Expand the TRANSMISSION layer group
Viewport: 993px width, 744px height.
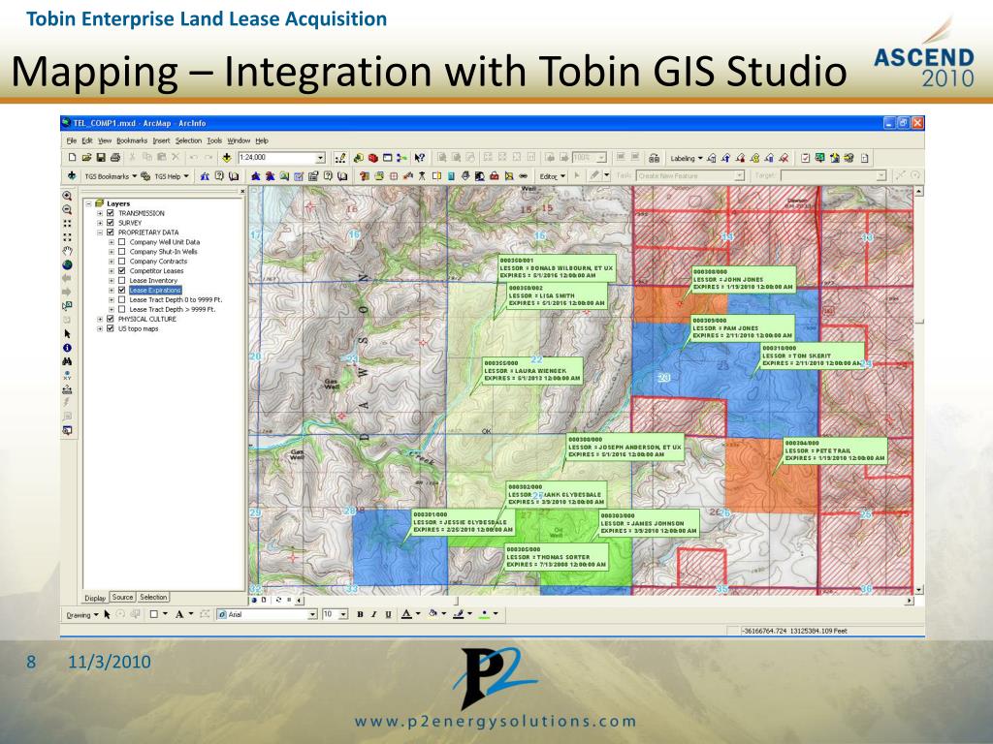[x=100, y=213]
